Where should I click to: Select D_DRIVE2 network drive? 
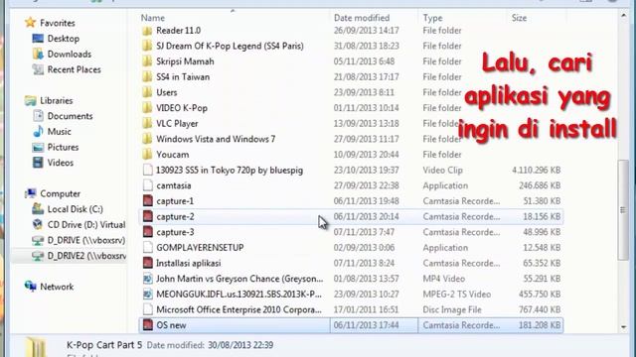coord(86,256)
